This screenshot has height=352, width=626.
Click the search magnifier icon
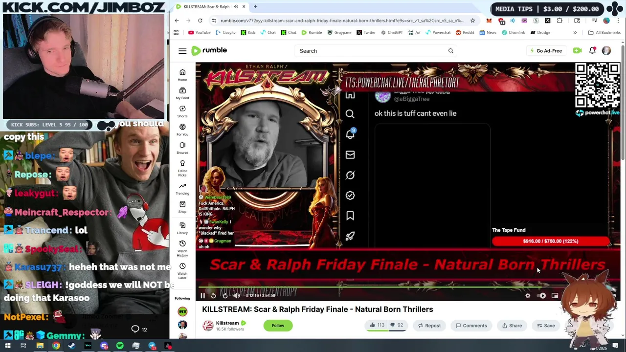point(451,51)
